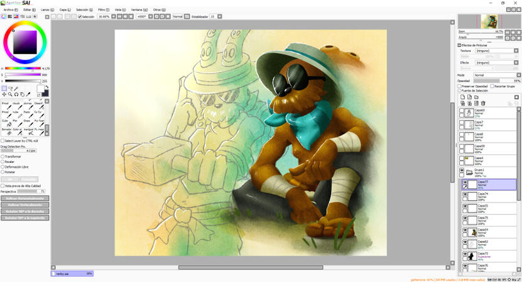Toggle visibility of Grupo1 folder

pyautogui.click(x=462, y=170)
